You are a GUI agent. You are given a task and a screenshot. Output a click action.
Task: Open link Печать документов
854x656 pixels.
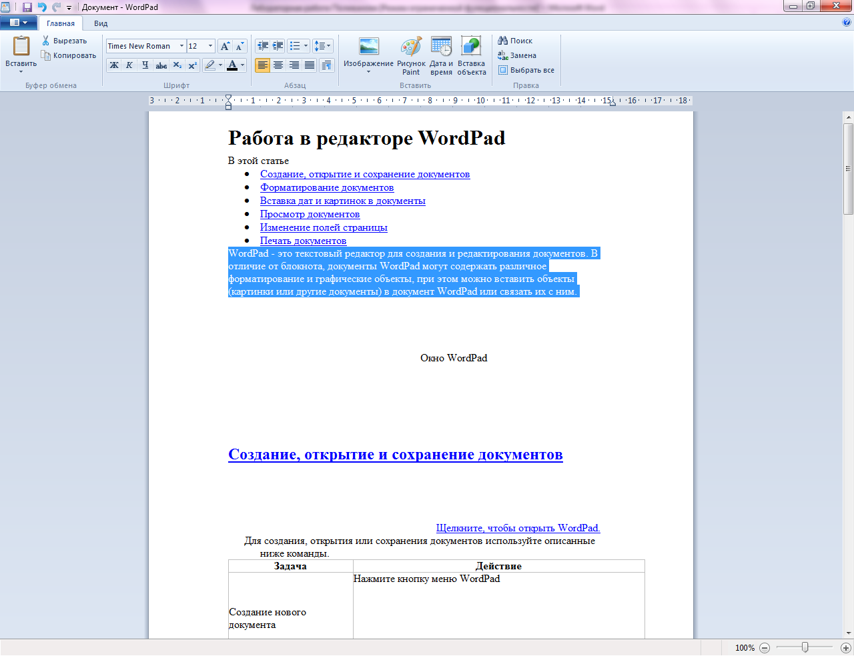303,241
